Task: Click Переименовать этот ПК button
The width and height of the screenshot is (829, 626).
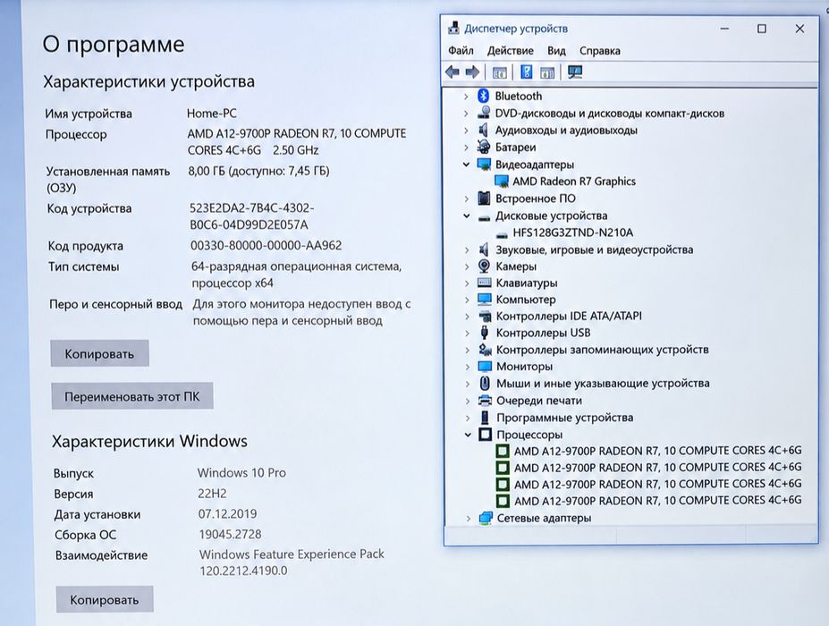Action: click(x=132, y=396)
